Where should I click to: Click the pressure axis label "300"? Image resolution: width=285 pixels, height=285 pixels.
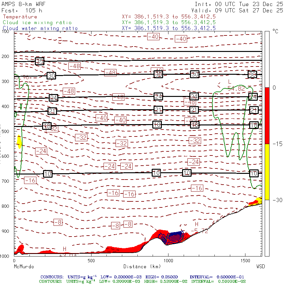(5, 81)
